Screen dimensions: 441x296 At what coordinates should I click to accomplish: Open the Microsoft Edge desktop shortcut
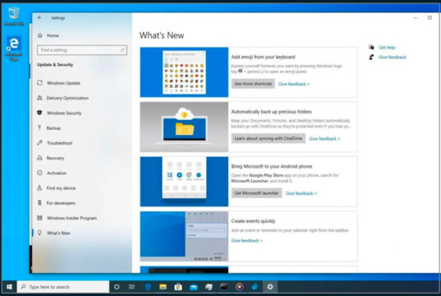14,49
